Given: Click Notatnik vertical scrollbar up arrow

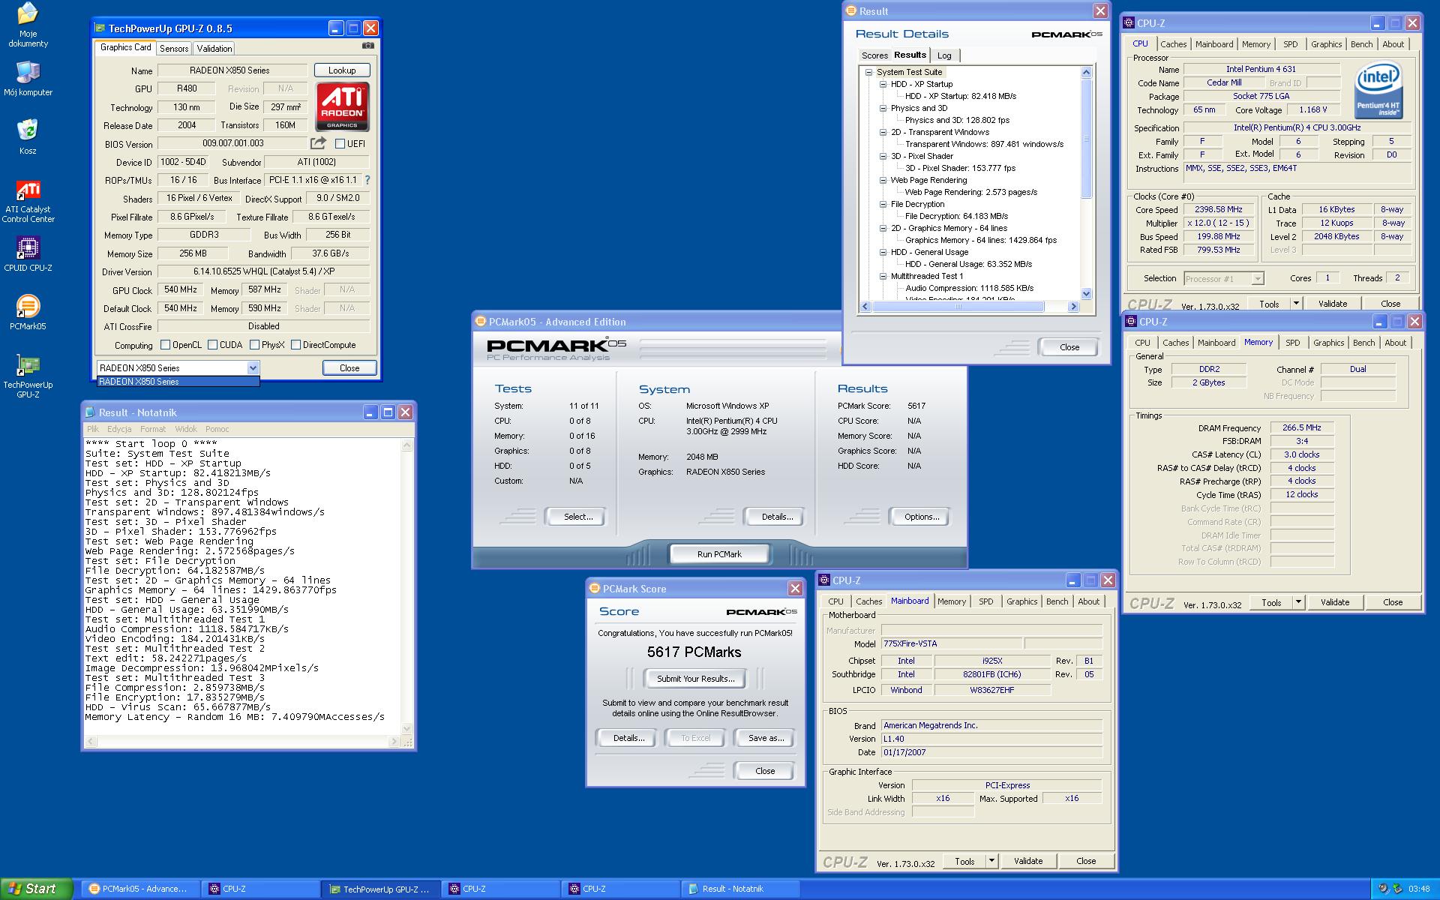Looking at the screenshot, I should 407,445.
